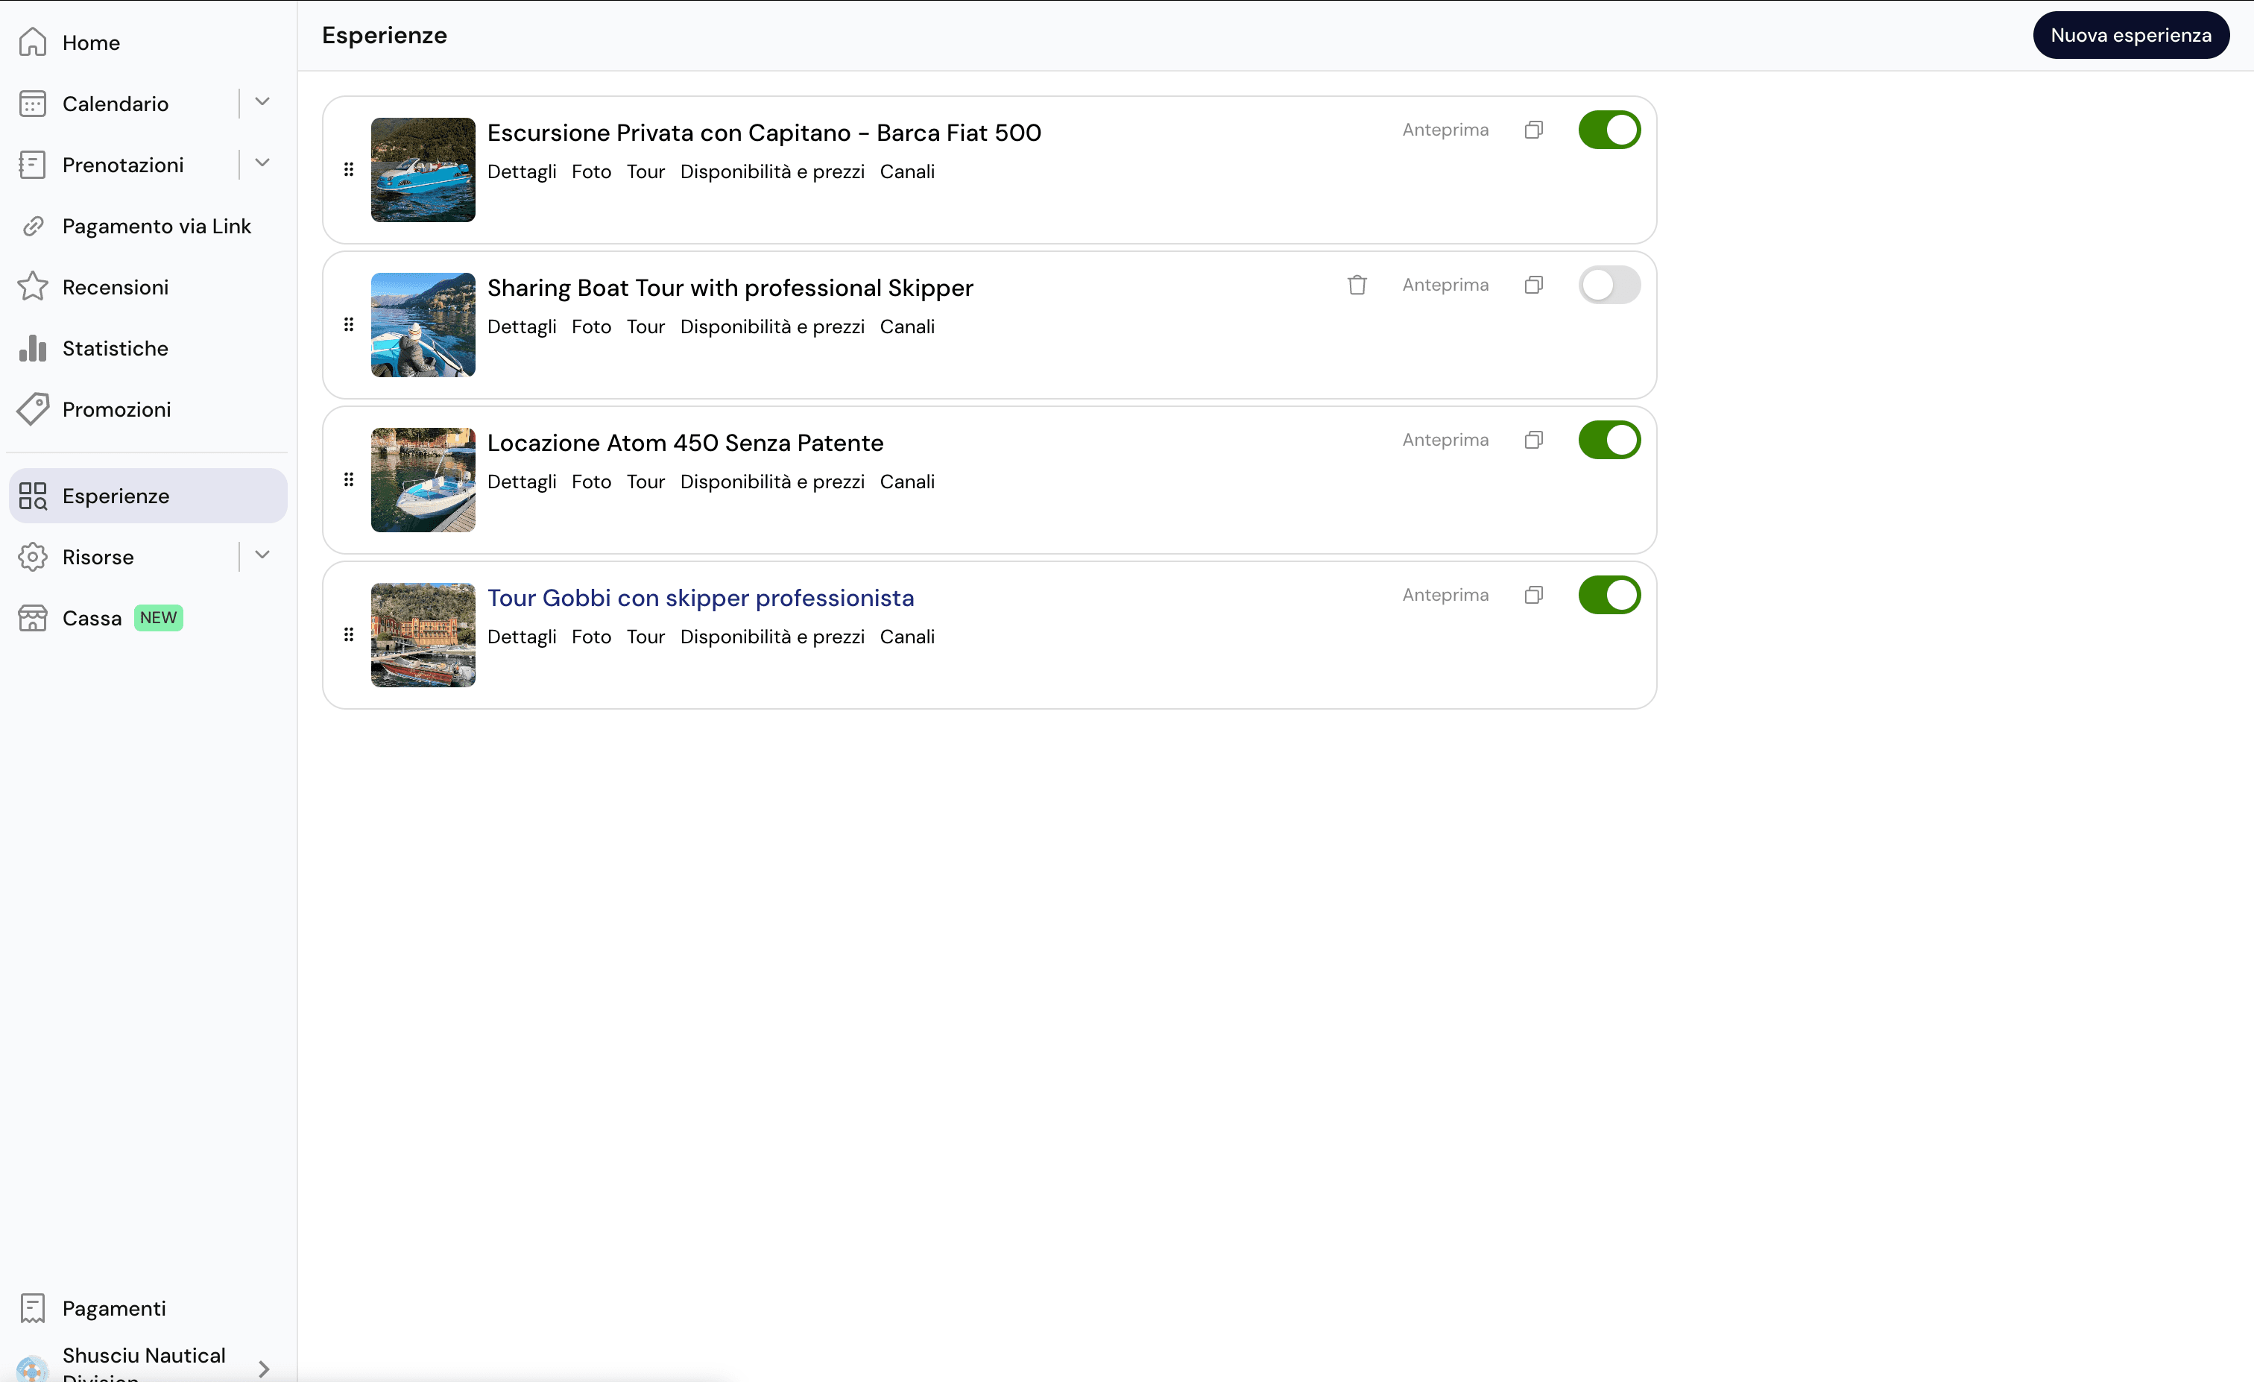Disable the Escursione Privata experience toggle

1609,130
